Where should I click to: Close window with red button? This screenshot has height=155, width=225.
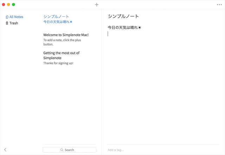coord(4,5)
